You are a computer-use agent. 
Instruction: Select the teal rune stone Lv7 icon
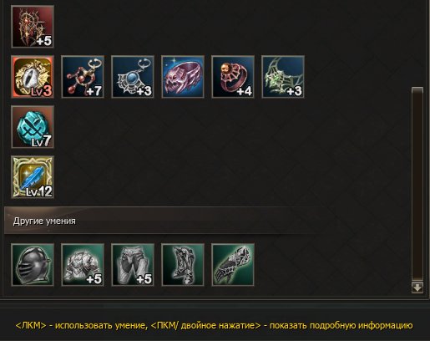pos(33,127)
